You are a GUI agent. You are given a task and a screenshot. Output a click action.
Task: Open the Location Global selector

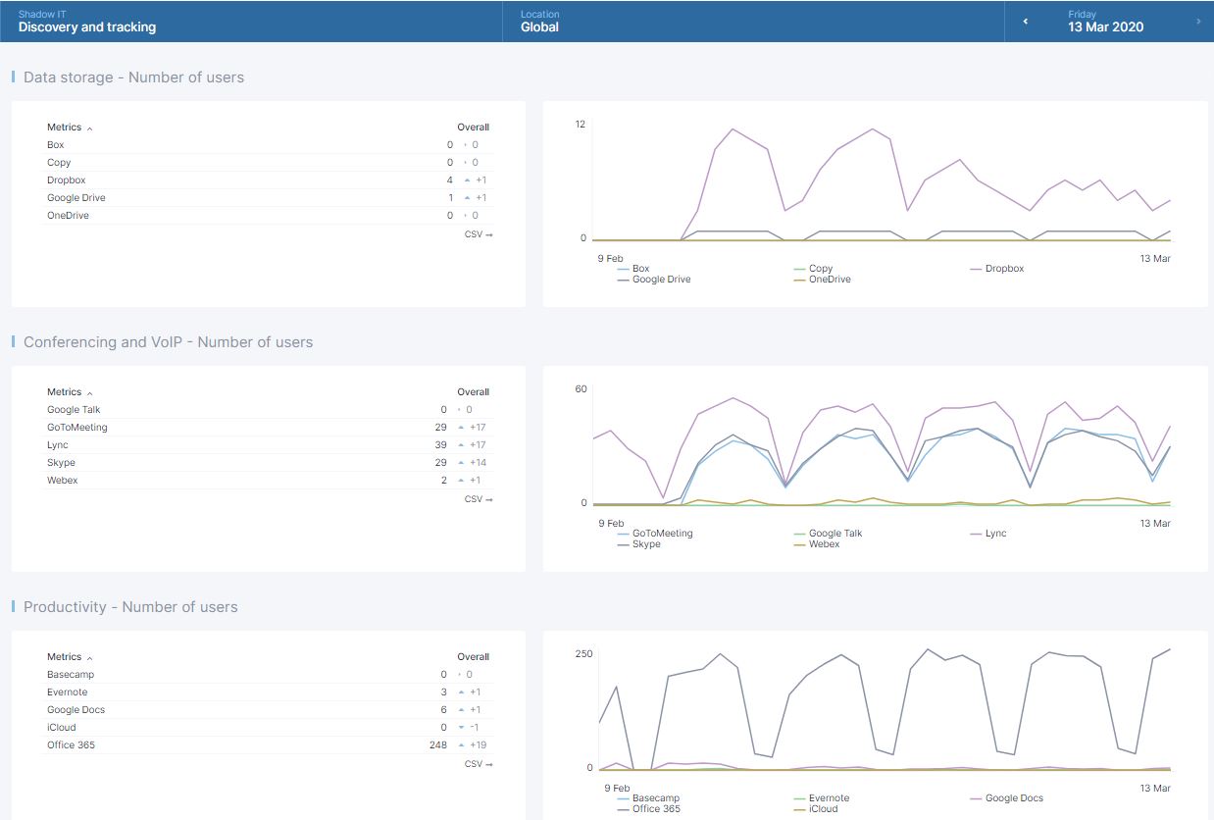click(x=539, y=22)
